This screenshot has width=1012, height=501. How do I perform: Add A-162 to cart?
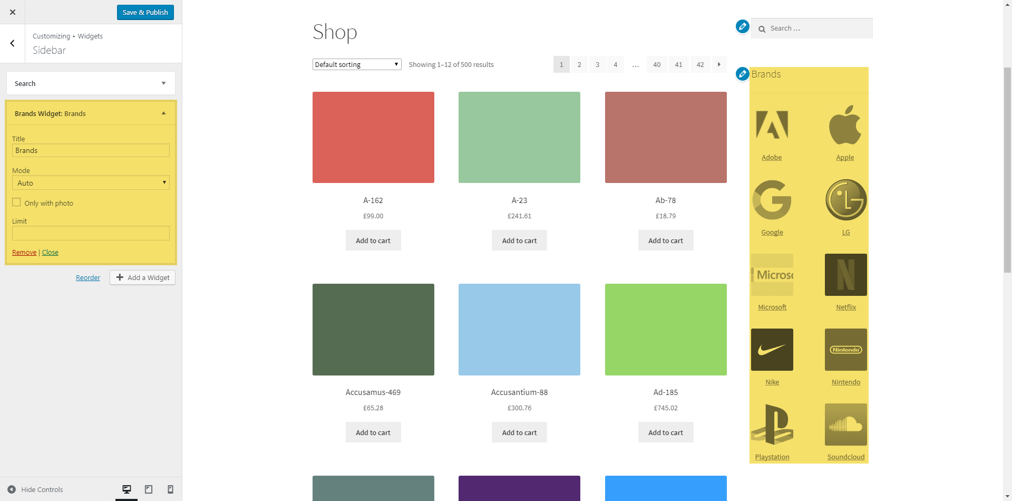[x=373, y=240]
